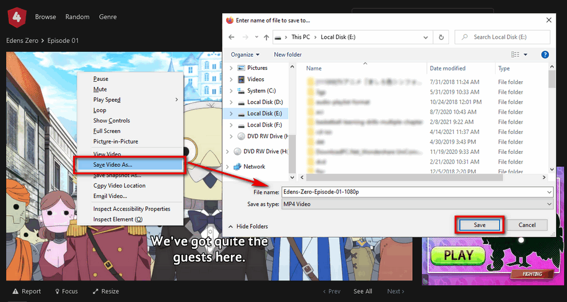
Task: Refresh the folder location in dialog
Action: point(441,37)
